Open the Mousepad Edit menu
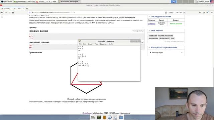The width and height of the screenshot is (214, 120). click(x=85, y=44)
